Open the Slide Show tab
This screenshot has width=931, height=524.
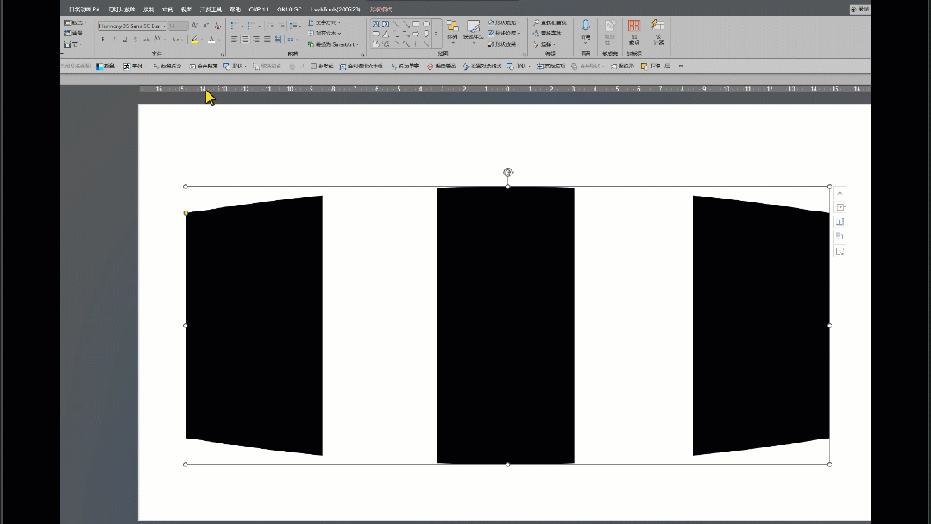tap(122, 9)
